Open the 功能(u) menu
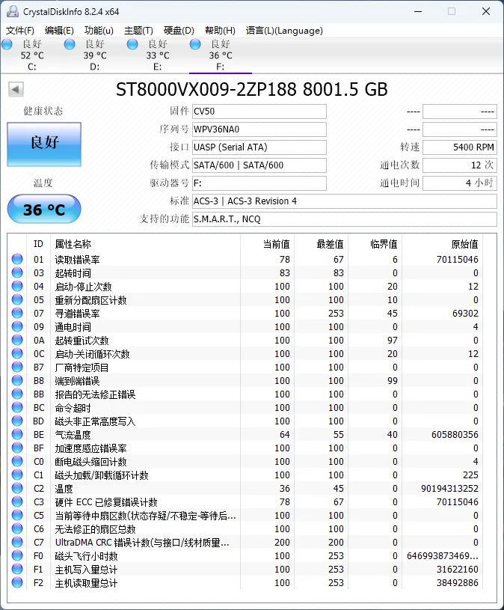 pos(99,31)
